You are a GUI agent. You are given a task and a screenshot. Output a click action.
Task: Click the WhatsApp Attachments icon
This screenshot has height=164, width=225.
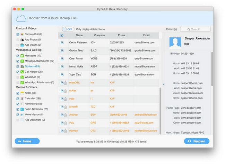point(22,82)
